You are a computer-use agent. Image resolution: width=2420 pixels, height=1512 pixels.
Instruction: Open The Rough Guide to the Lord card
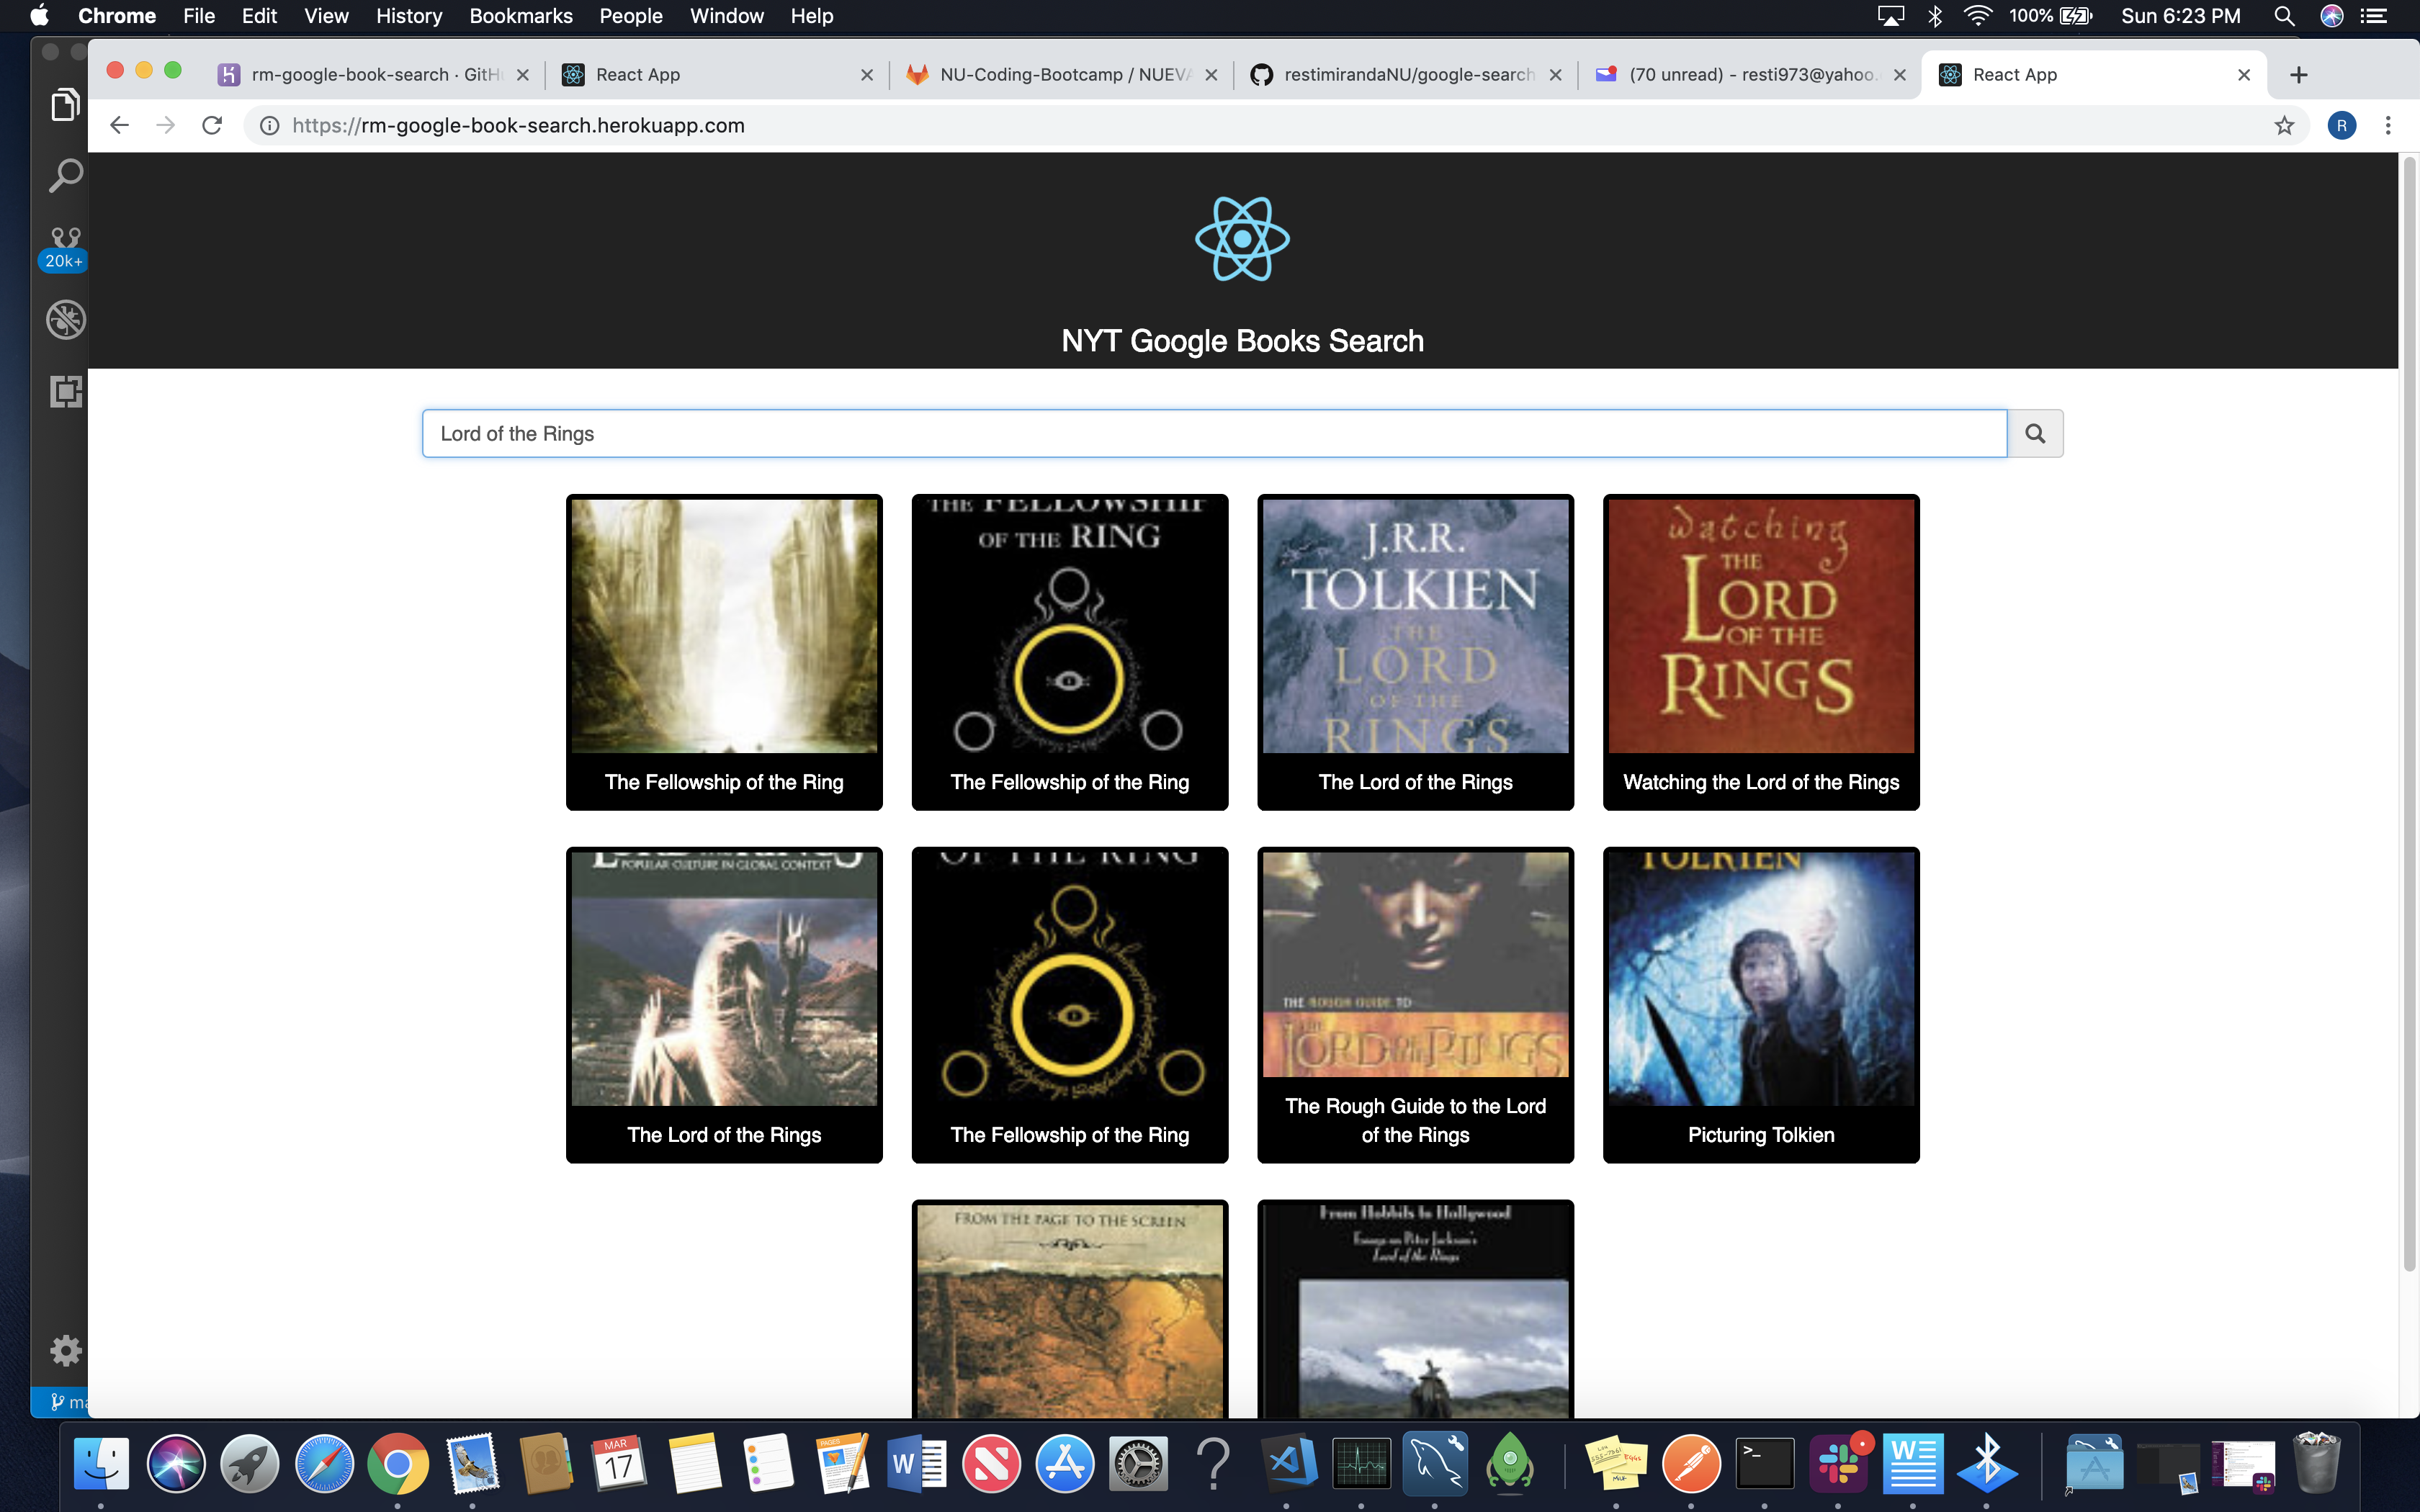pyautogui.click(x=1415, y=1005)
